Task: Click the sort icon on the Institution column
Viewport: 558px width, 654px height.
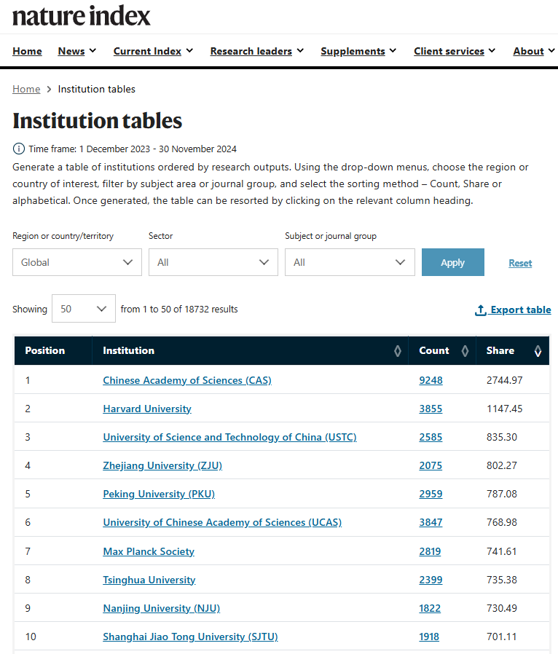Action: [x=398, y=350]
